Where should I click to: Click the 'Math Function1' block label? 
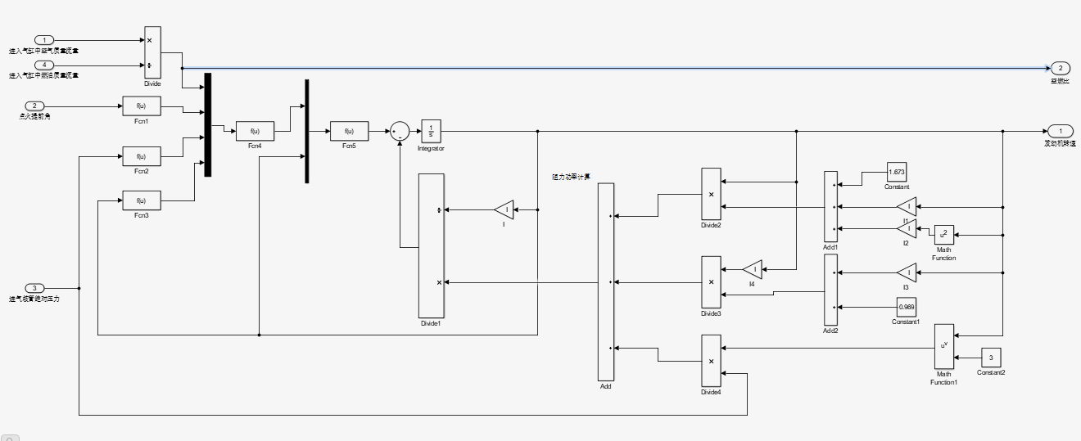[x=945, y=378]
